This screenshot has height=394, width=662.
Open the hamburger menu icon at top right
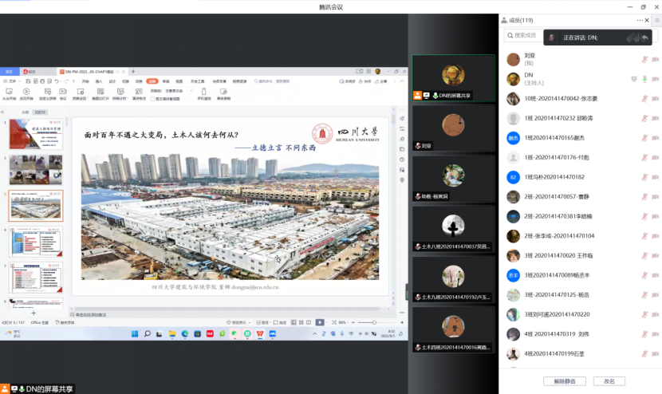656,20
